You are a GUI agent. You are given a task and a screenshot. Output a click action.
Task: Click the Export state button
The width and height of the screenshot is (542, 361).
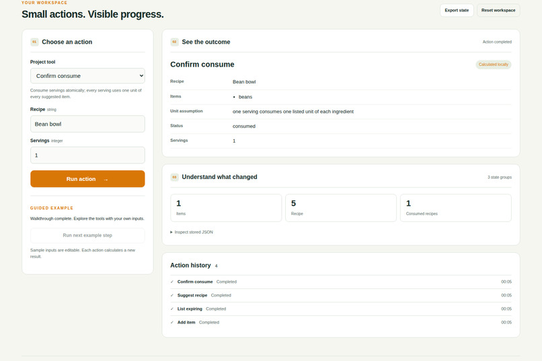point(457,10)
